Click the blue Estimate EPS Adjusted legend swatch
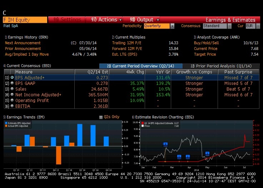 (x=6, y=123)
